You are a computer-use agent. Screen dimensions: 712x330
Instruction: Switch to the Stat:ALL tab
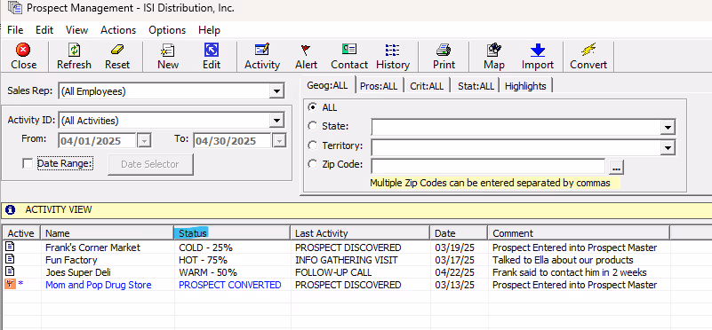(476, 86)
